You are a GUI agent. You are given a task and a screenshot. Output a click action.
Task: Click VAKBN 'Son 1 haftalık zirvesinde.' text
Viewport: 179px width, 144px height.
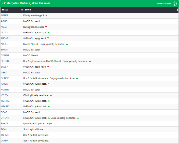click(x=36, y=141)
